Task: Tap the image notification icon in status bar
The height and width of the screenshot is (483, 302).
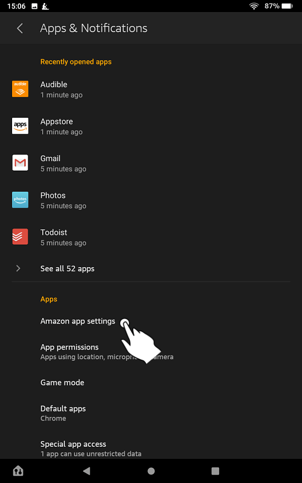Action: 35,6
